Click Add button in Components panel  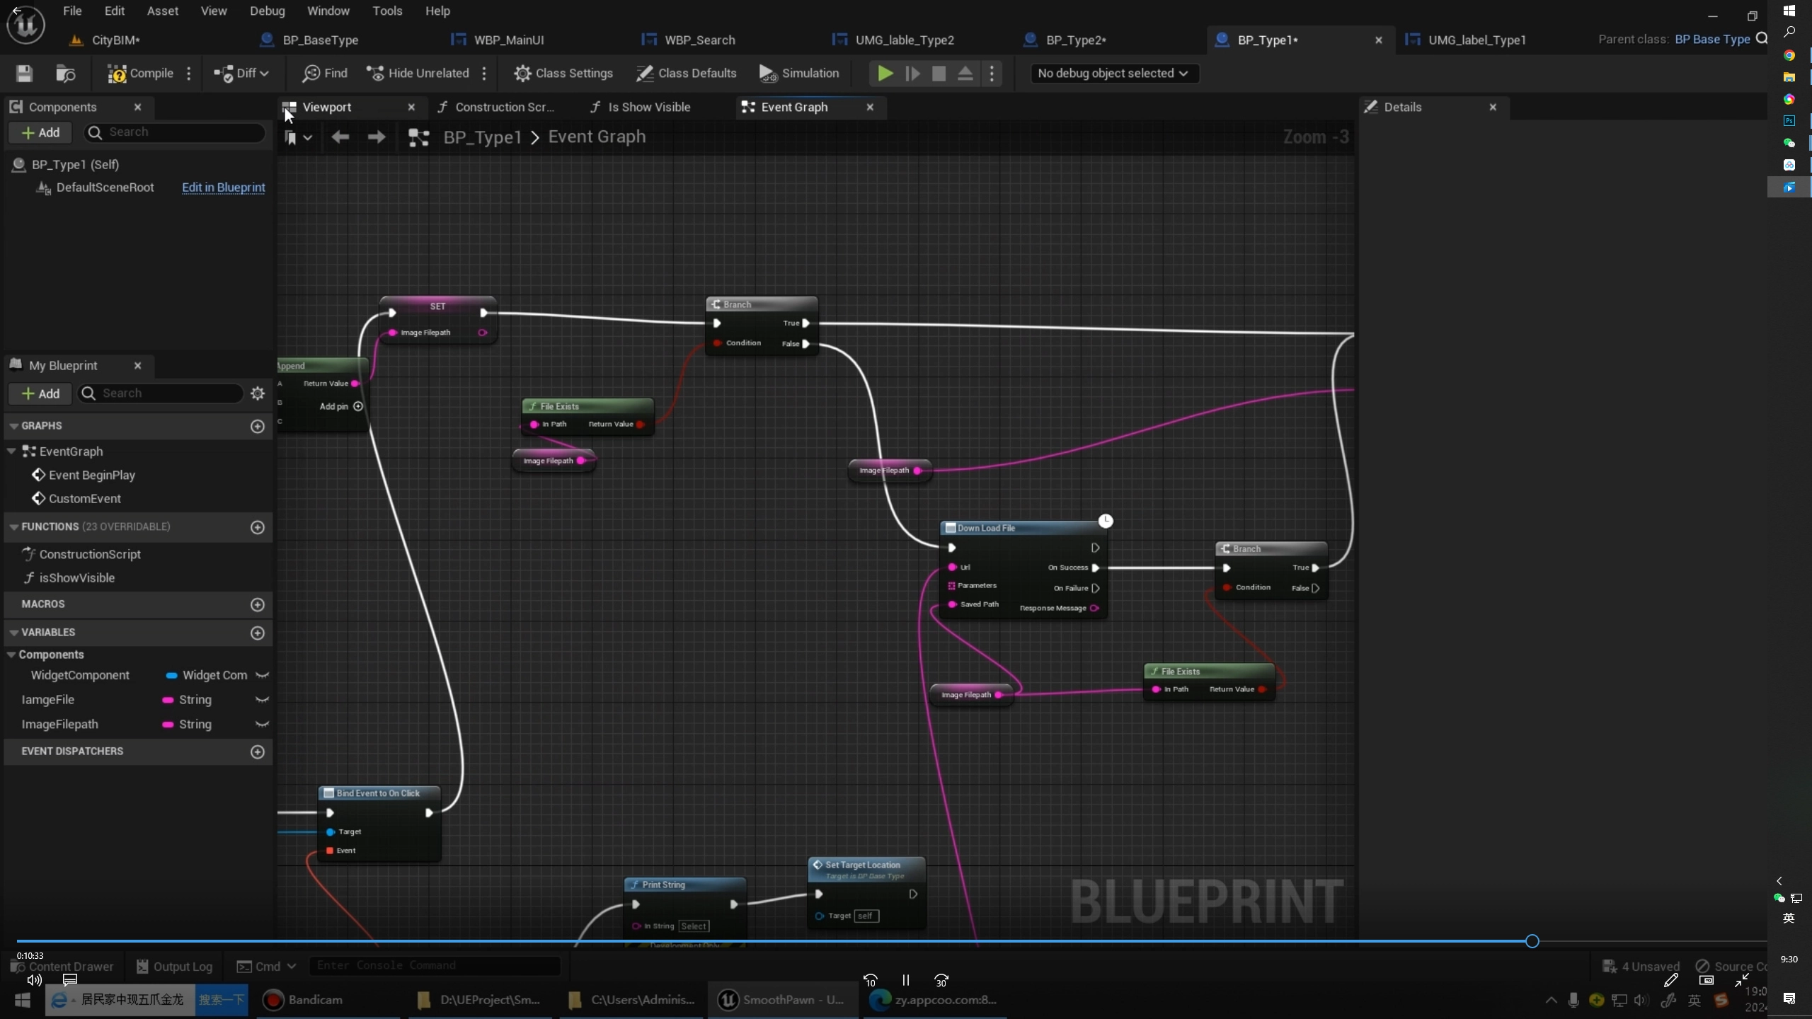point(40,133)
